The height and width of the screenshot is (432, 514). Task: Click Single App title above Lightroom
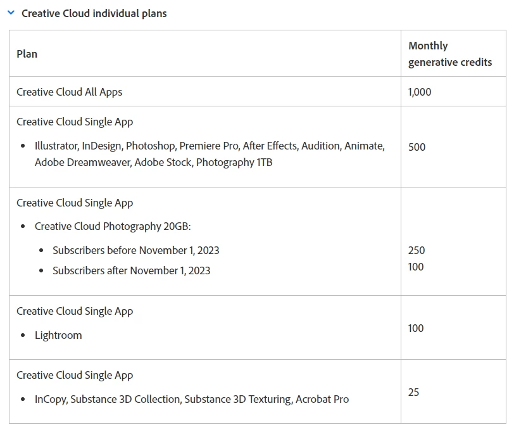(75, 311)
